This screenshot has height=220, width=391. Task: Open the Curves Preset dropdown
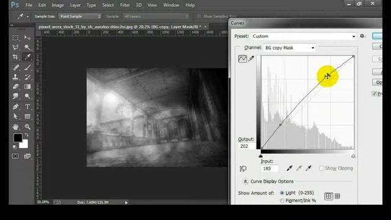(304, 37)
